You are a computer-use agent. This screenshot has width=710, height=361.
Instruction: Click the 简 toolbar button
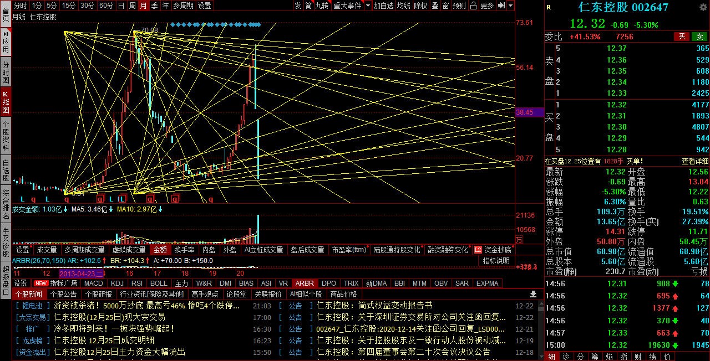click(x=308, y=6)
